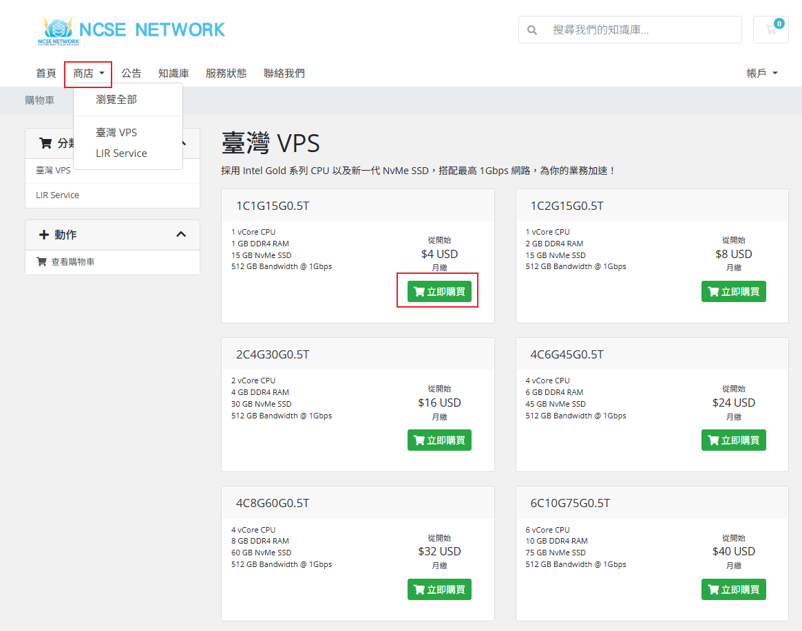Open the 知識庫 knowledge base
Screen dimensions: 802x631
(173, 74)
